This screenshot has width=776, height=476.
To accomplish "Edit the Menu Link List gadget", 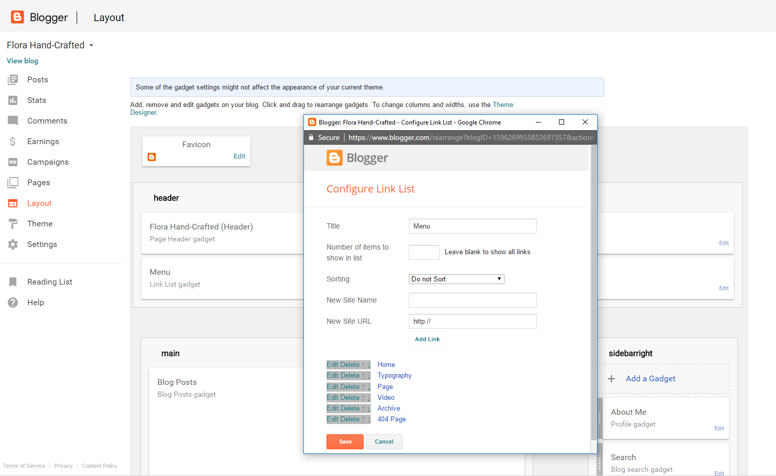I will point(724,288).
